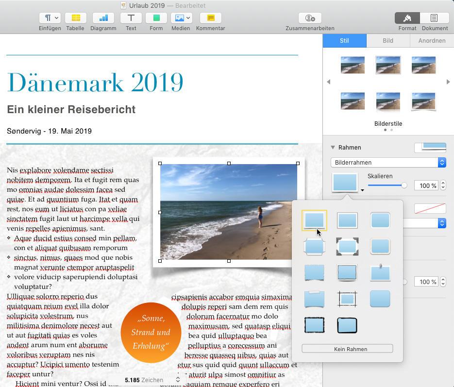The width and height of the screenshot is (454, 387).
Task: Open the Medien dropdown
Action: point(181,18)
